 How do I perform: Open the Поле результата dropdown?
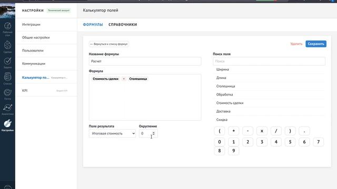tap(112, 133)
